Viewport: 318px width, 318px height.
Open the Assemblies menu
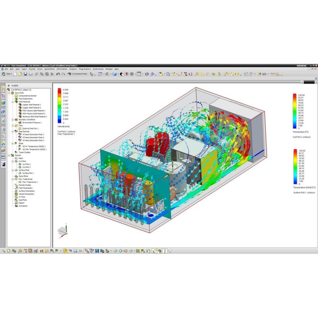pos(49,69)
